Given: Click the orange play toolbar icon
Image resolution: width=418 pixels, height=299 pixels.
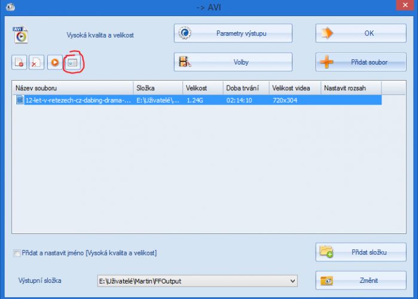Looking at the screenshot, I should coord(55,62).
